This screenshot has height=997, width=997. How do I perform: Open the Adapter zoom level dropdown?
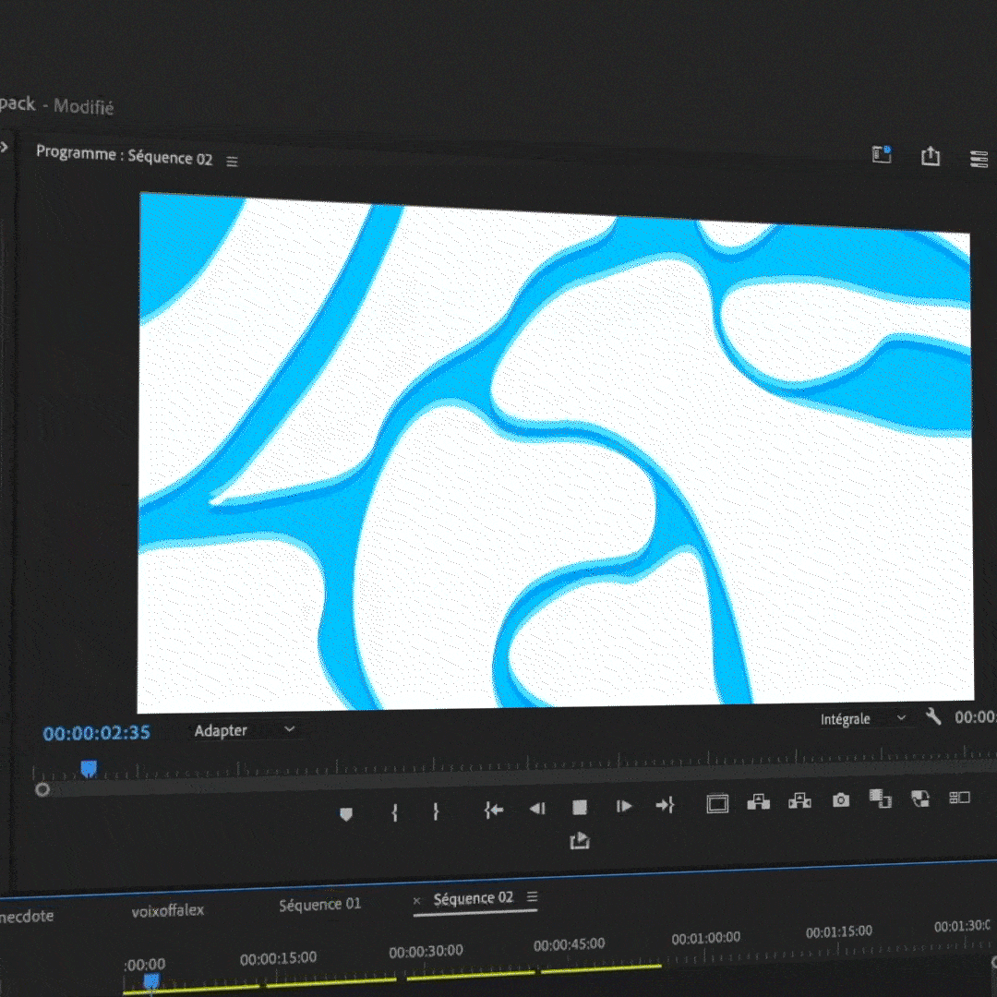click(x=245, y=730)
